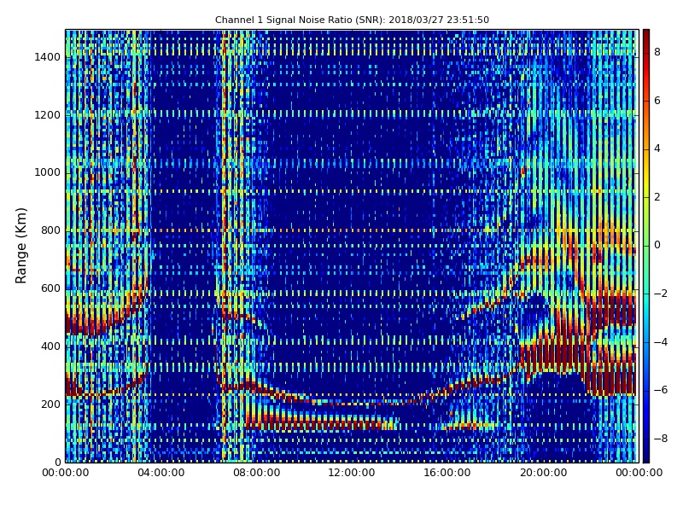Click the colorbar tick label '8'

[657, 52]
